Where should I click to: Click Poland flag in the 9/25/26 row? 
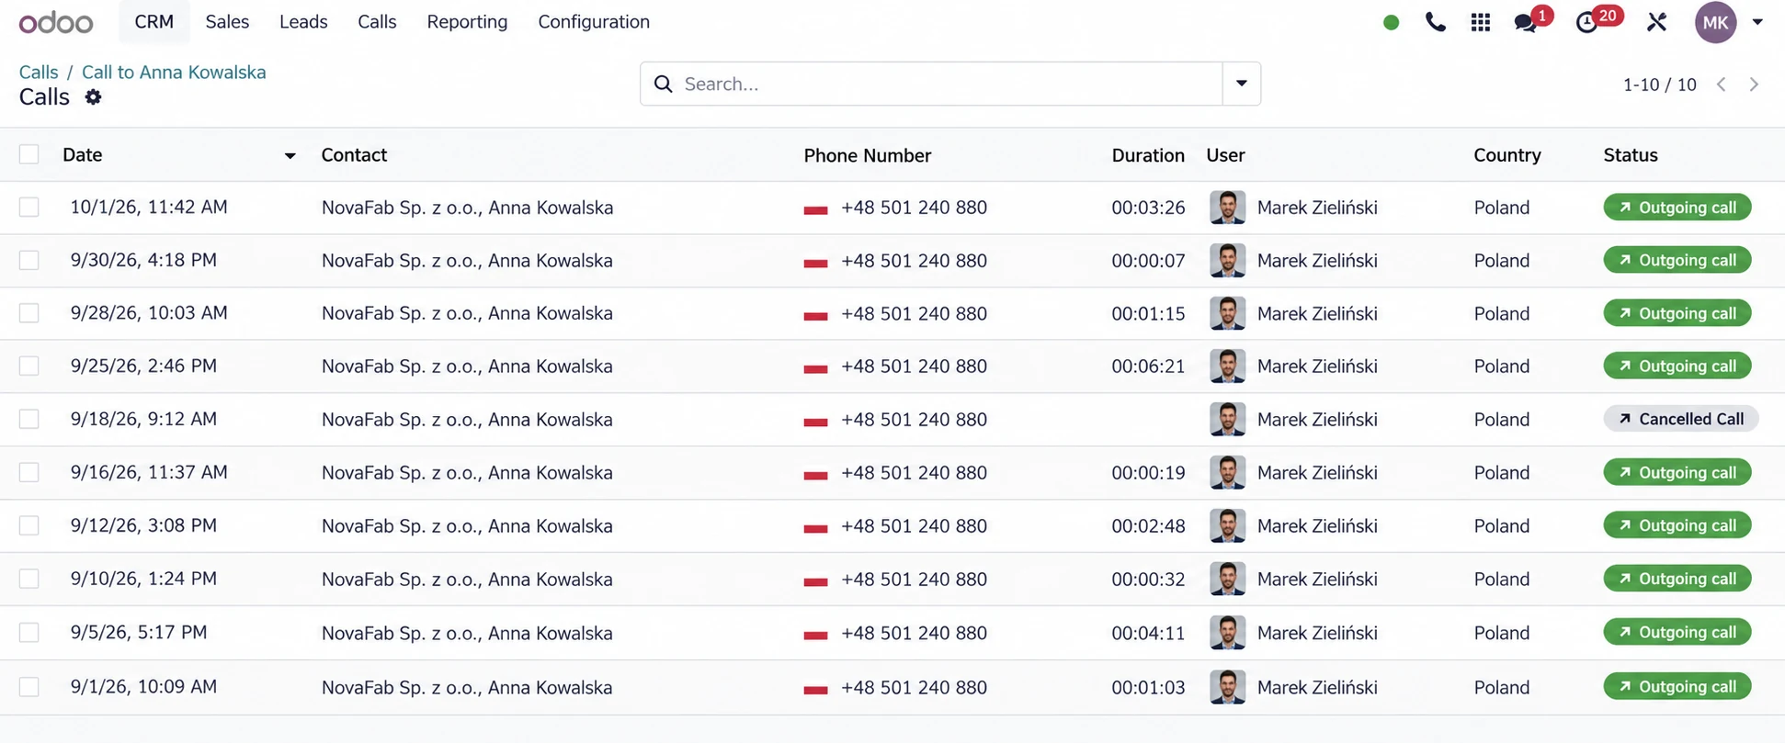point(815,368)
